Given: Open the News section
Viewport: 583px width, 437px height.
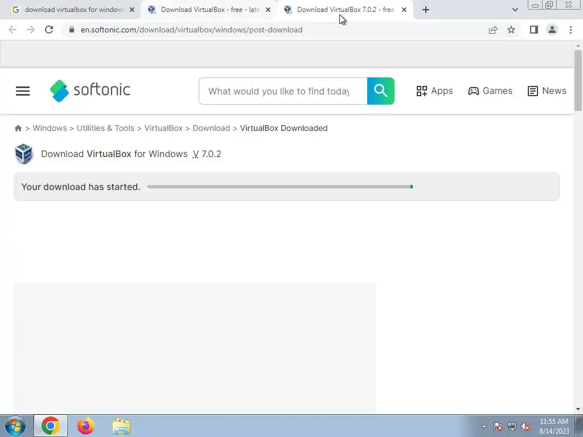Looking at the screenshot, I should [547, 90].
